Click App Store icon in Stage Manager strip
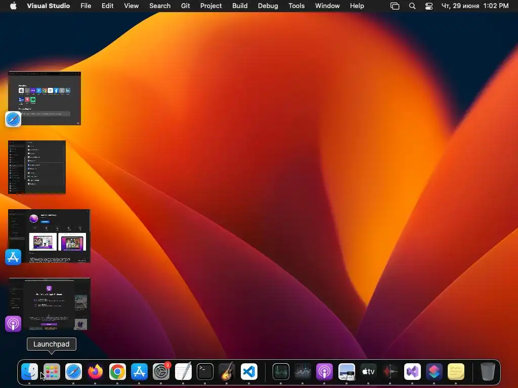This screenshot has height=388, width=518. pyautogui.click(x=13, y=257)
